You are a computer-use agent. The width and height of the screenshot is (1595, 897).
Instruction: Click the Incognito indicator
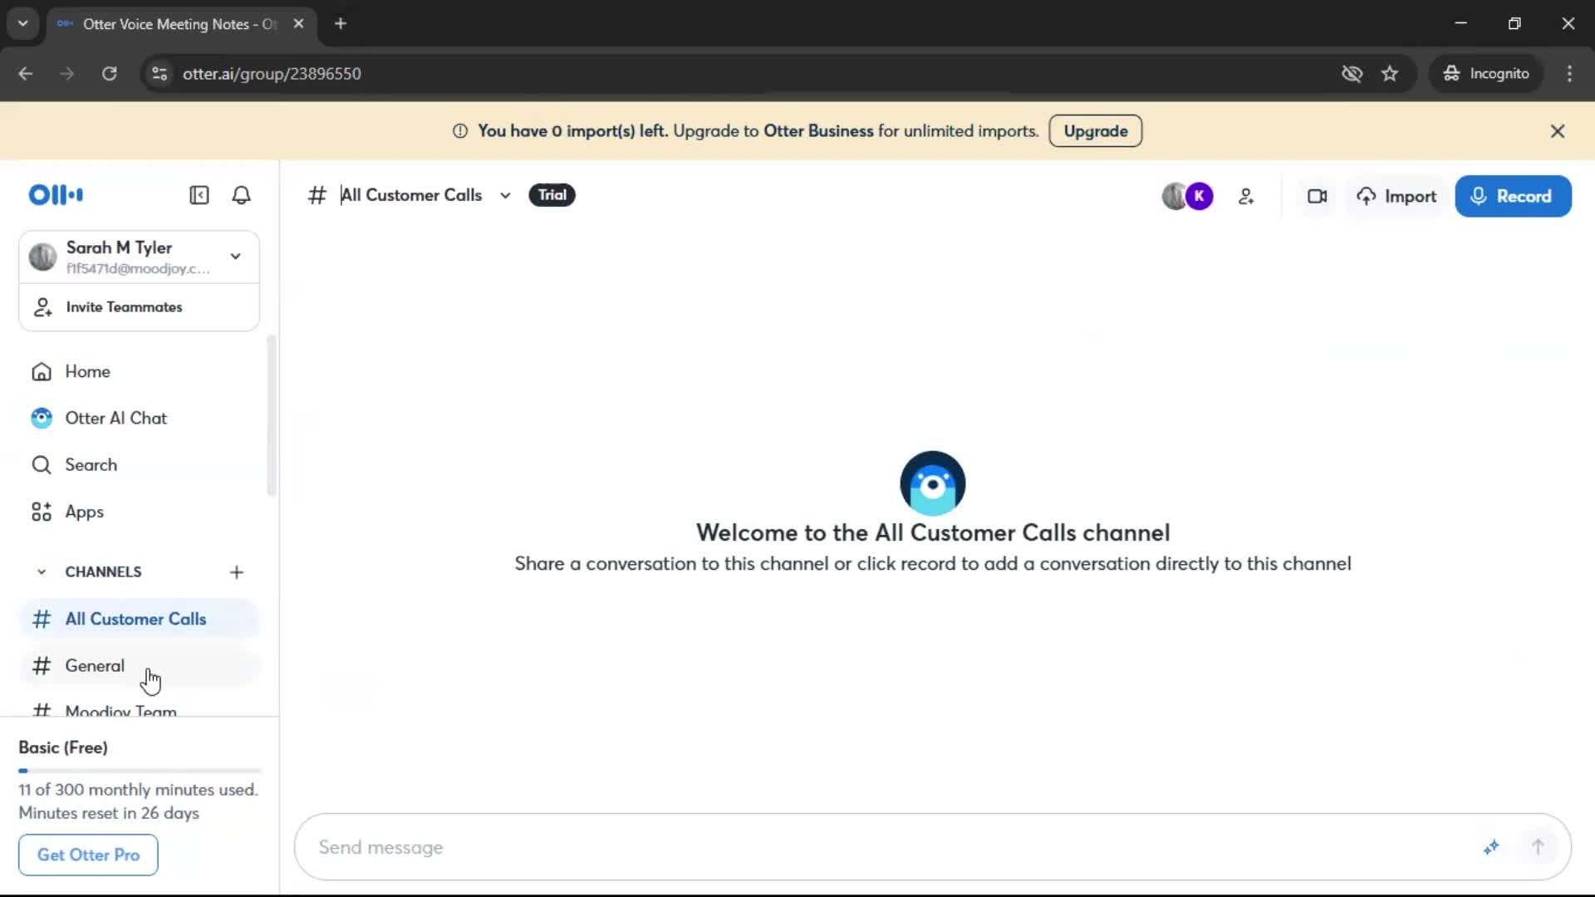(x=1486, y=74)
